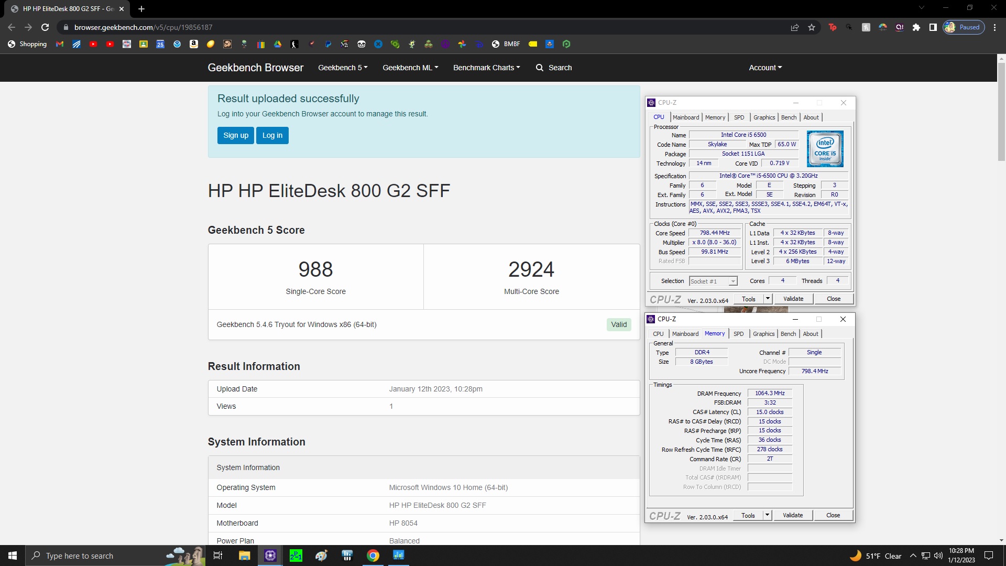Open the speedometer extension icon
Screen dimensions: 1006x566
[x=883, y=27]
